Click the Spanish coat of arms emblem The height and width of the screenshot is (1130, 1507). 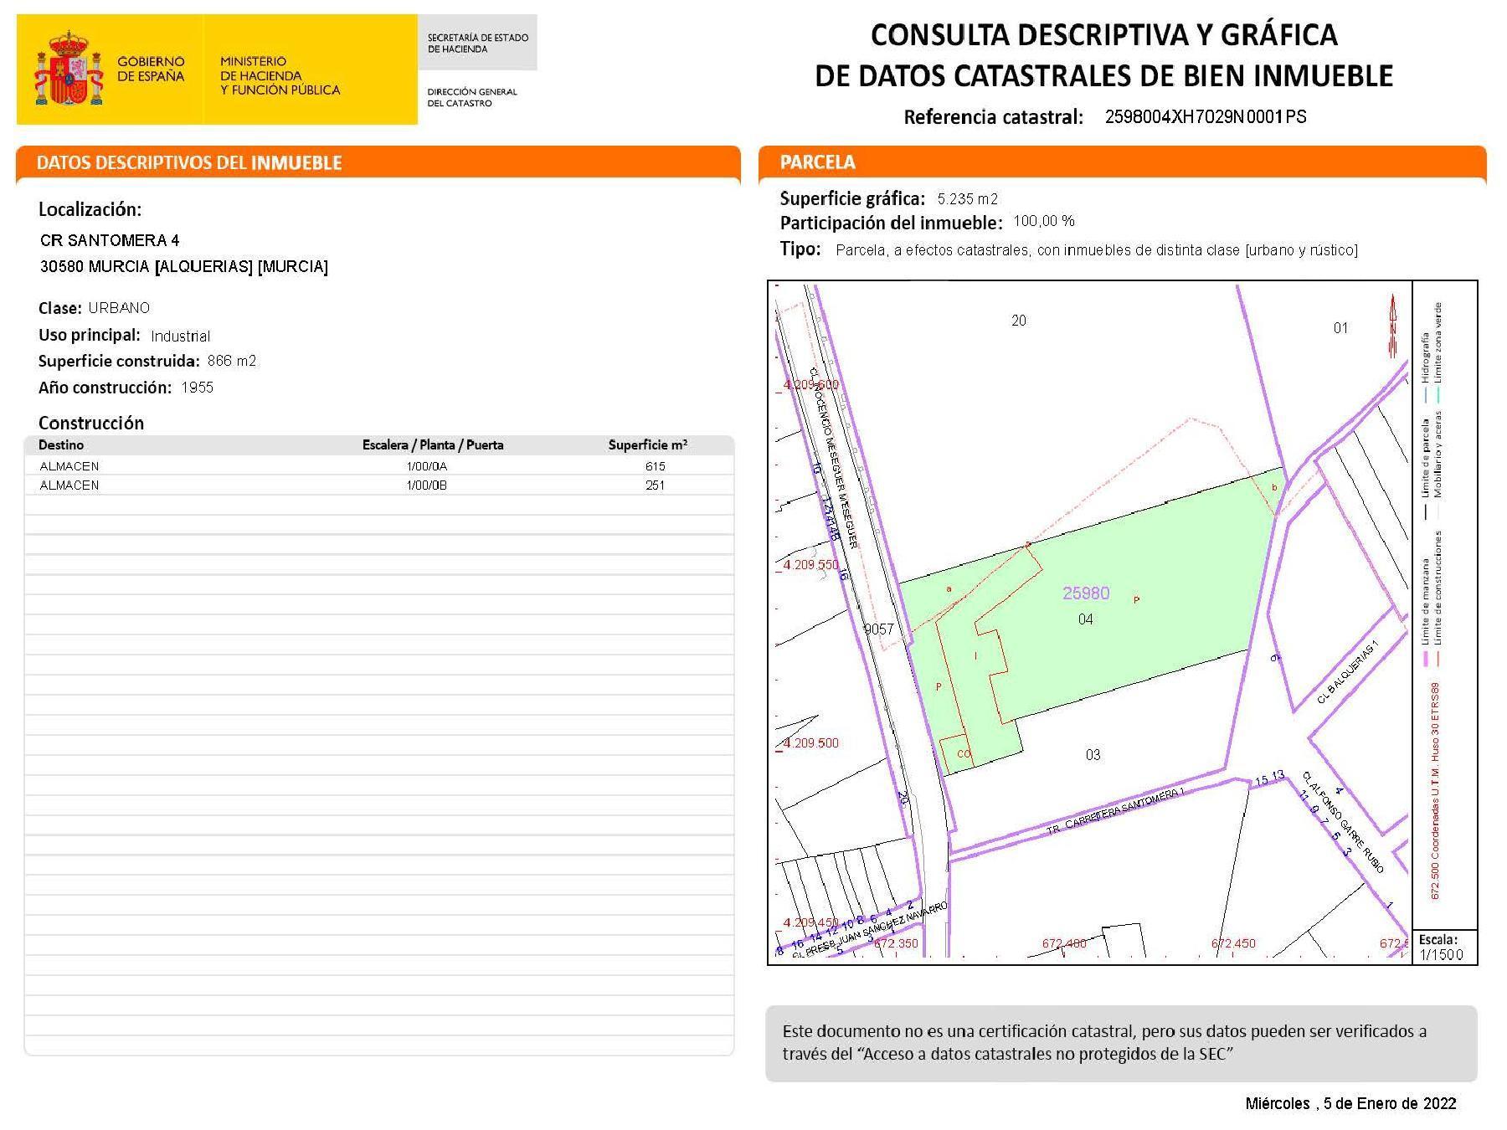tap(69, 69)
